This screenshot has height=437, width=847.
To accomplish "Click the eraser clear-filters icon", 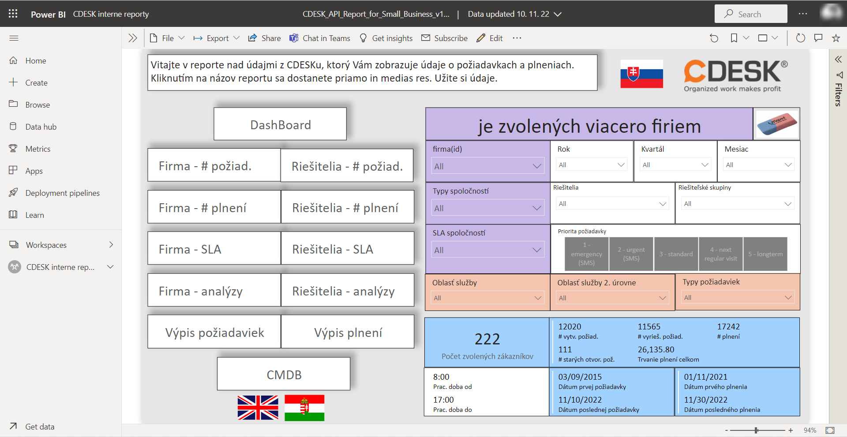I will tap(776, 124).
